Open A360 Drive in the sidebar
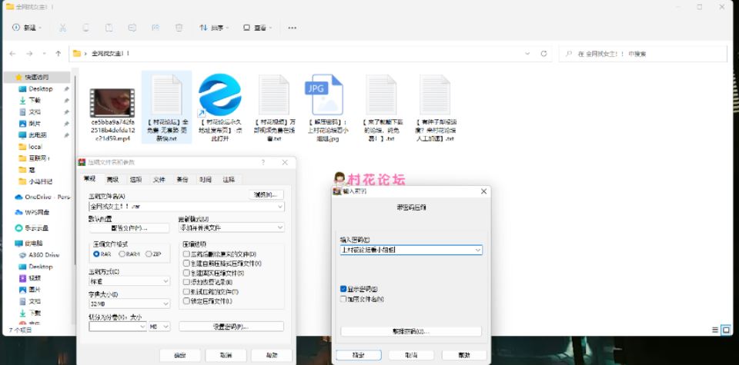Screen dimensions: 739x365 tap(39, 255)
